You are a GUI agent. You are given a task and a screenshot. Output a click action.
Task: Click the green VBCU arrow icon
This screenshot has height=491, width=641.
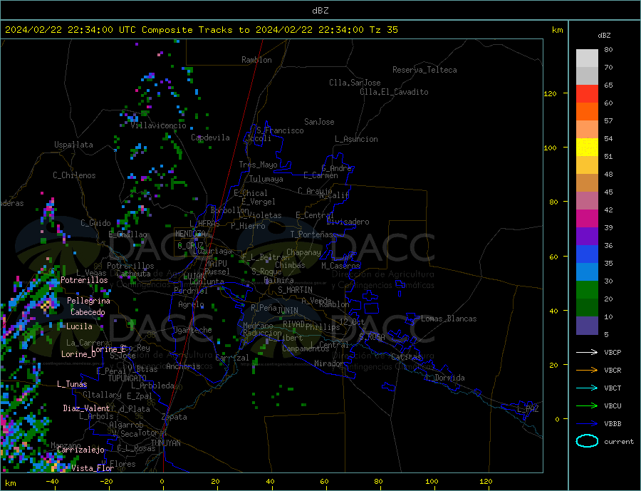587,406
